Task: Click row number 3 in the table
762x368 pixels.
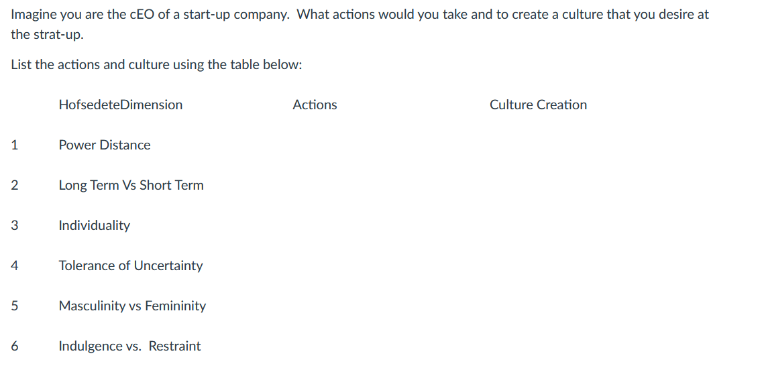Action: pos(14,225)
